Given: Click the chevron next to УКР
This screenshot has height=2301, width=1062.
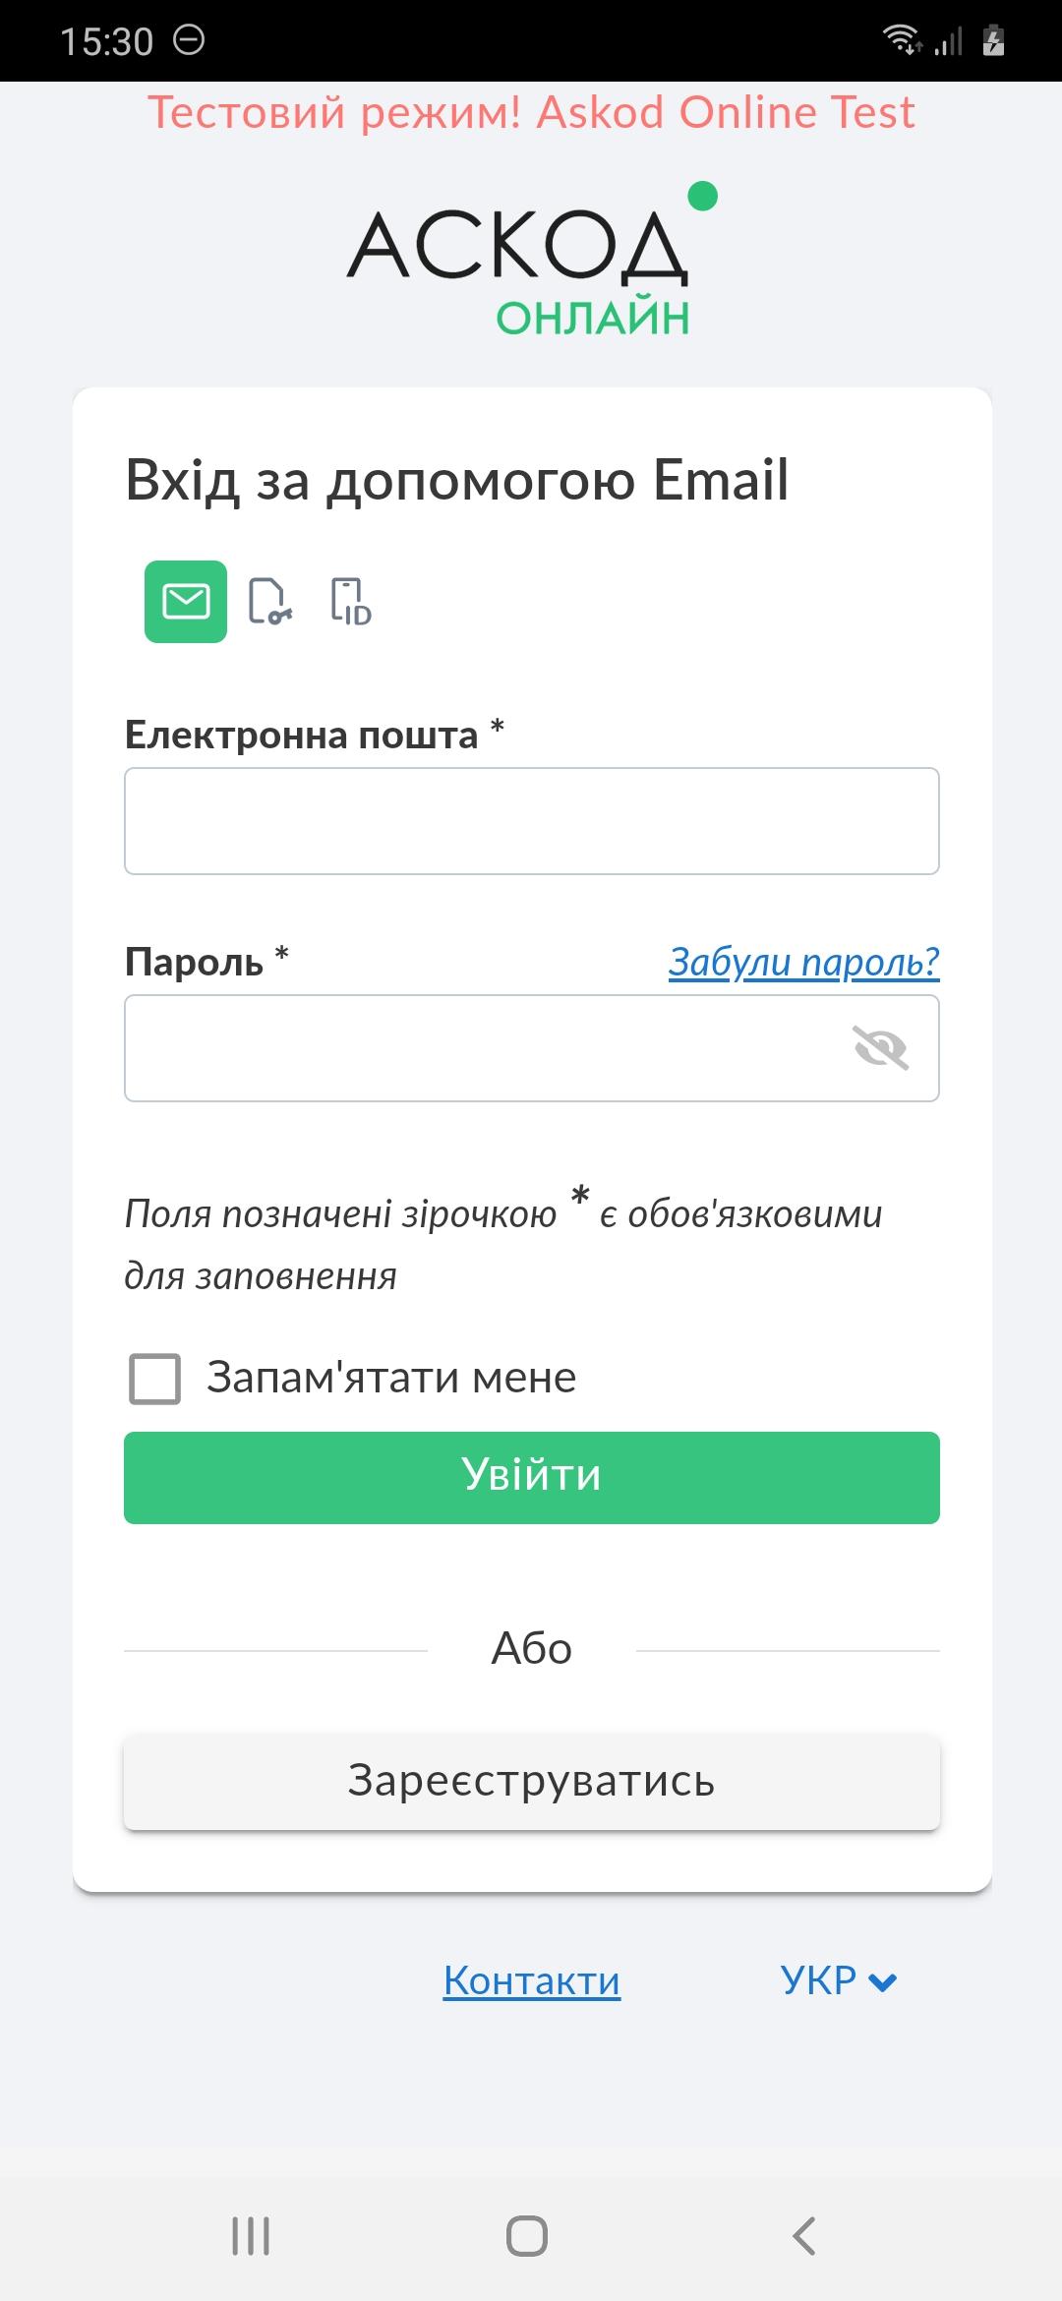Looking at the screenshot, I should [x=883, y=1982].
